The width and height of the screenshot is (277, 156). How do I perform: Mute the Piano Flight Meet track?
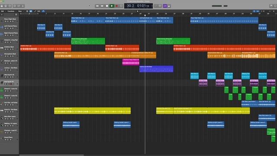tap(5, 21)
